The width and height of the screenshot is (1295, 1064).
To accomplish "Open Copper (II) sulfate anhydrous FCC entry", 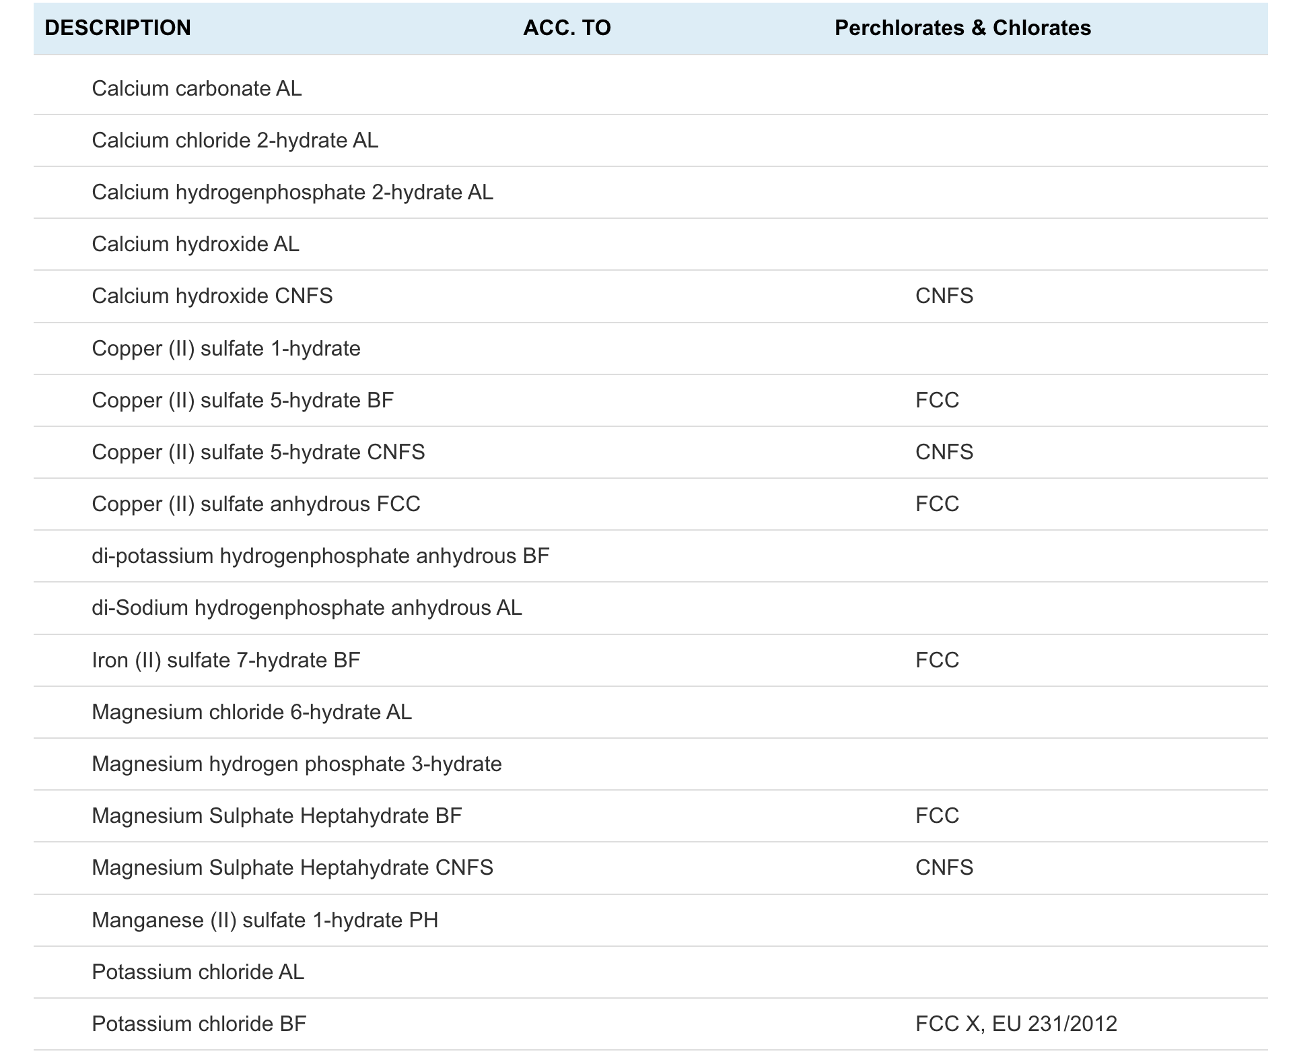I will point(256,504).
